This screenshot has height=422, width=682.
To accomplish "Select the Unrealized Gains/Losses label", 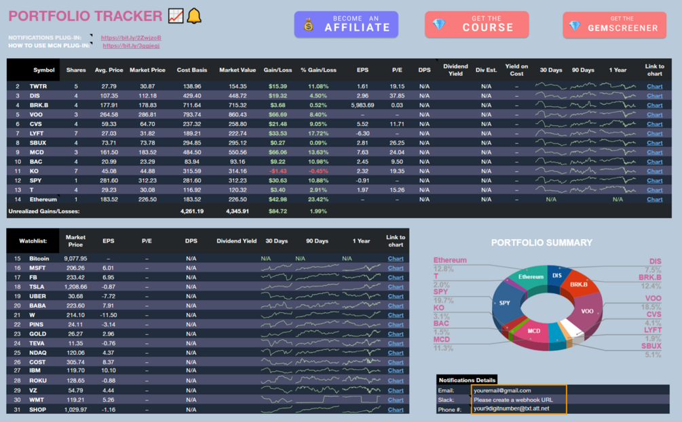I will coord(44,211).
